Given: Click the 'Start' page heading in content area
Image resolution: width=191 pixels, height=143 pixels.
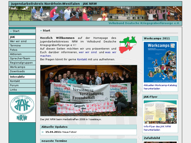Looking at the screenshot, I should tap(47, 30).
